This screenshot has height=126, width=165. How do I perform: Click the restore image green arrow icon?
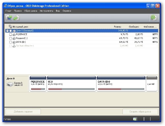(x=16, y=18)
